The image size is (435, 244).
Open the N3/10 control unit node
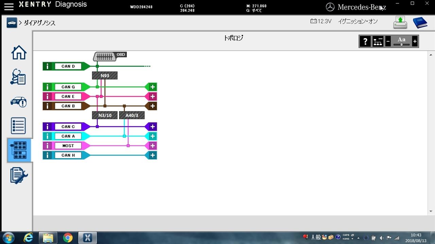(105, 115)
